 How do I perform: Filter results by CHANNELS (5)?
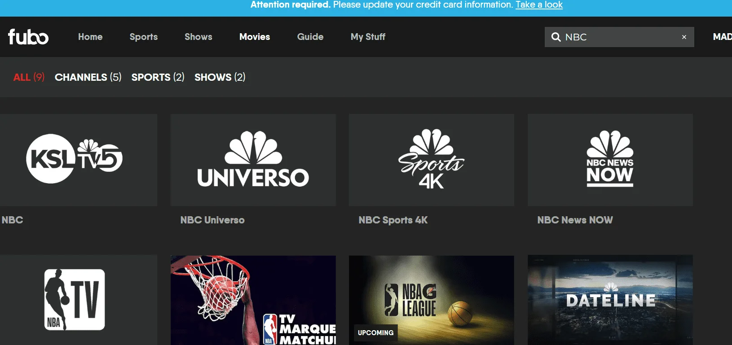pyautogui.click(x=88, y=77)
